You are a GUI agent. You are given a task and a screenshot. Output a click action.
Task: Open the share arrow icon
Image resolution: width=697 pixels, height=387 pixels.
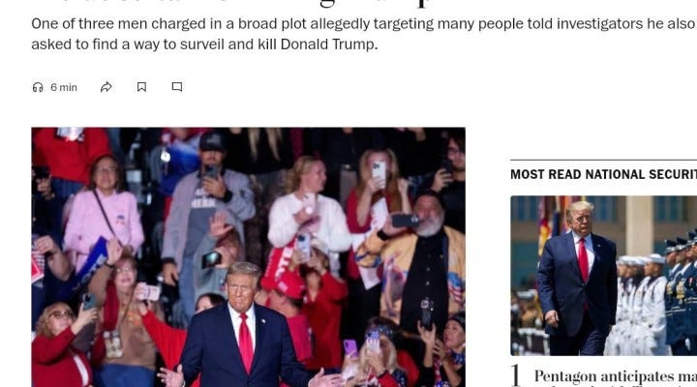[106, 87]
